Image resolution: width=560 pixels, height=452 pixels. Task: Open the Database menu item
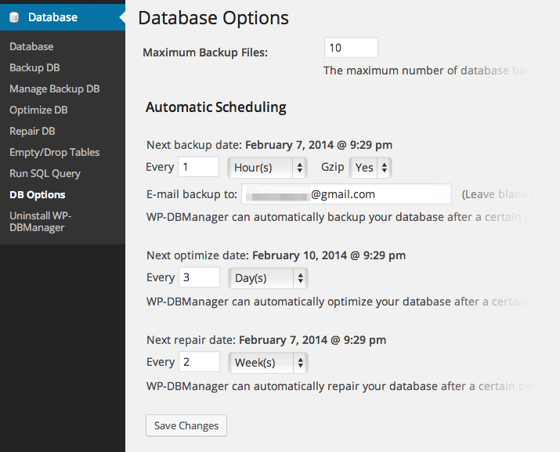point(31,47)
